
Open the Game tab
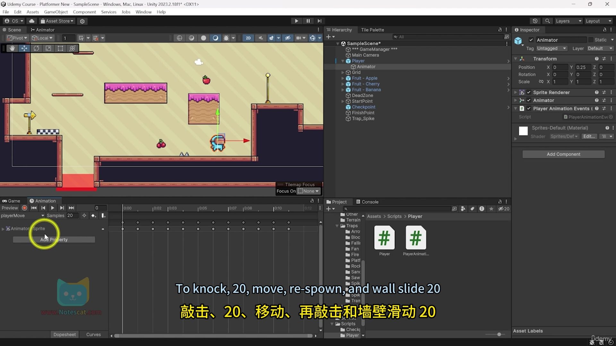pos(11,201)
